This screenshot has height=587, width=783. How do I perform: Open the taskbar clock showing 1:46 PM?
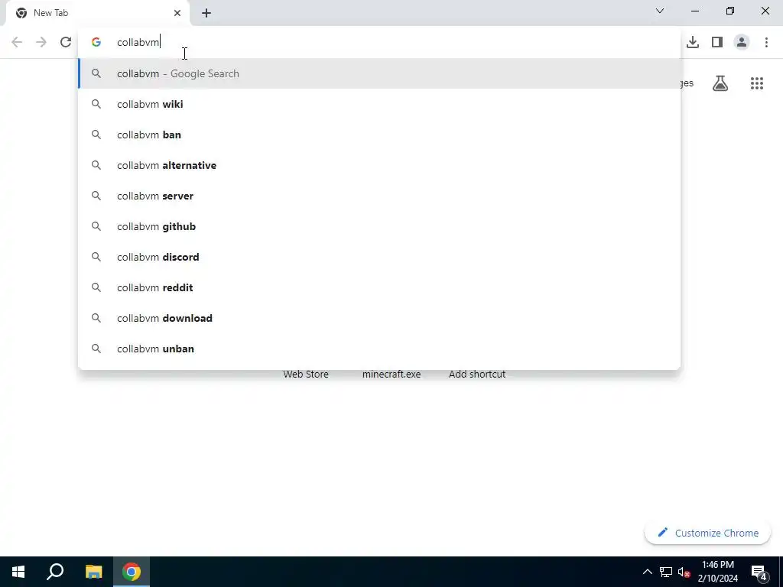tap(717, 572)
